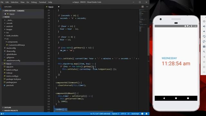
Task: Open the .watchmanconfig file
Action: 13,61
